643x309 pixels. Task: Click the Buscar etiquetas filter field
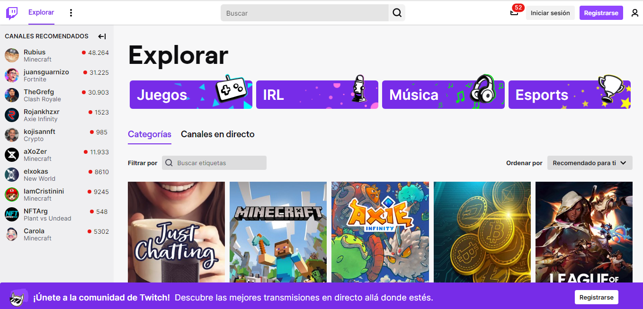click(x=214, y=163)
